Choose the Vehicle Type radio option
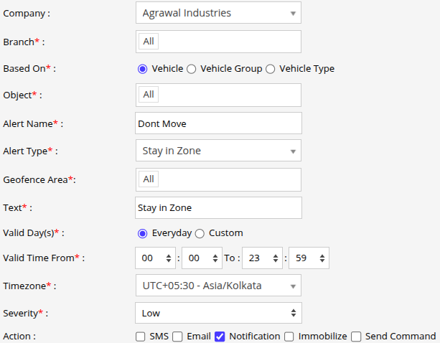The height and width of the screenshot is (343, 440). click(270, 69)
